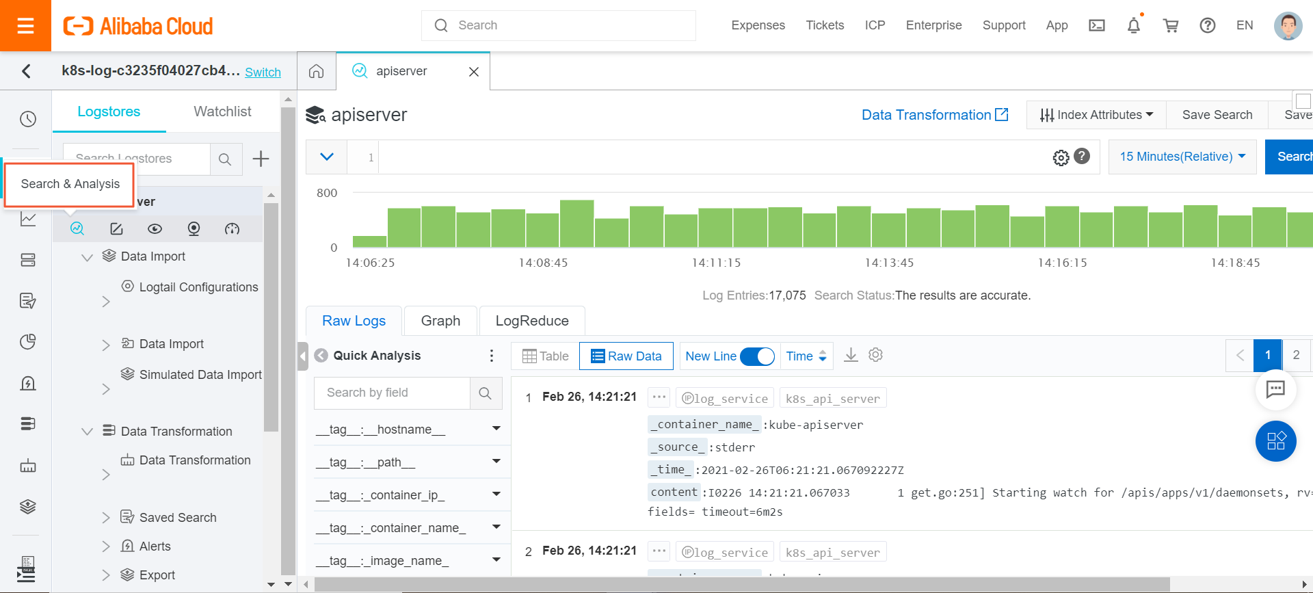Collapse the Data Import tree node
Viewport: 1313px width, 593px height.
(x=87, y=257)
